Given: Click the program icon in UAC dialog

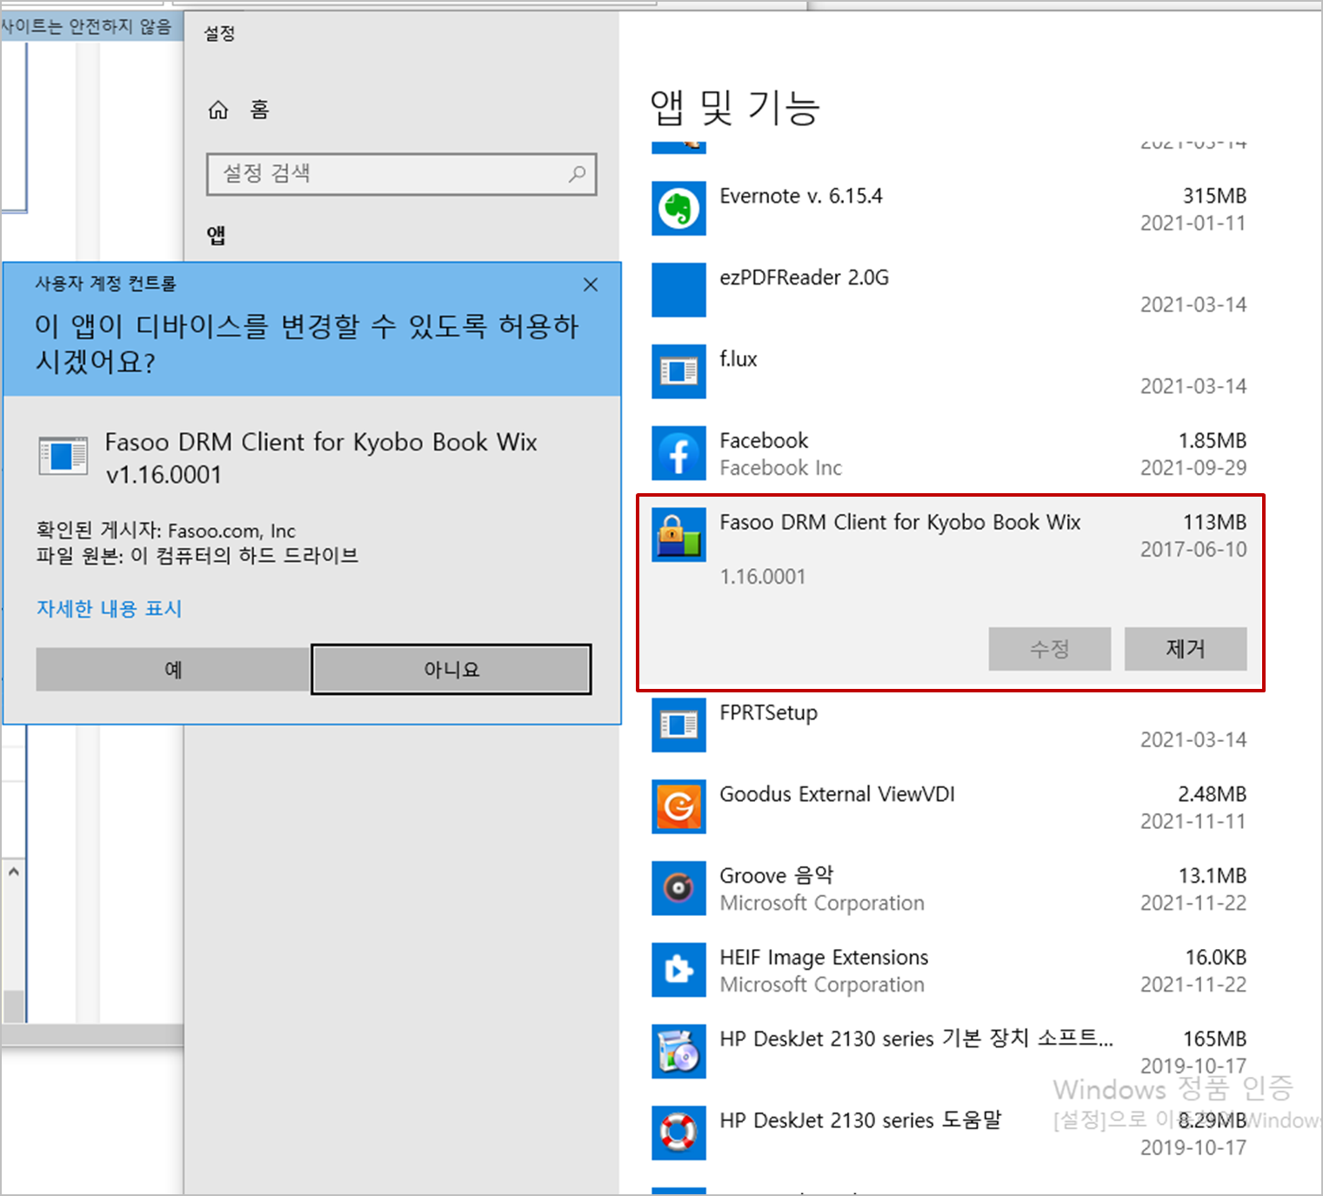Looking at the screenshot, I should point(63,456).
